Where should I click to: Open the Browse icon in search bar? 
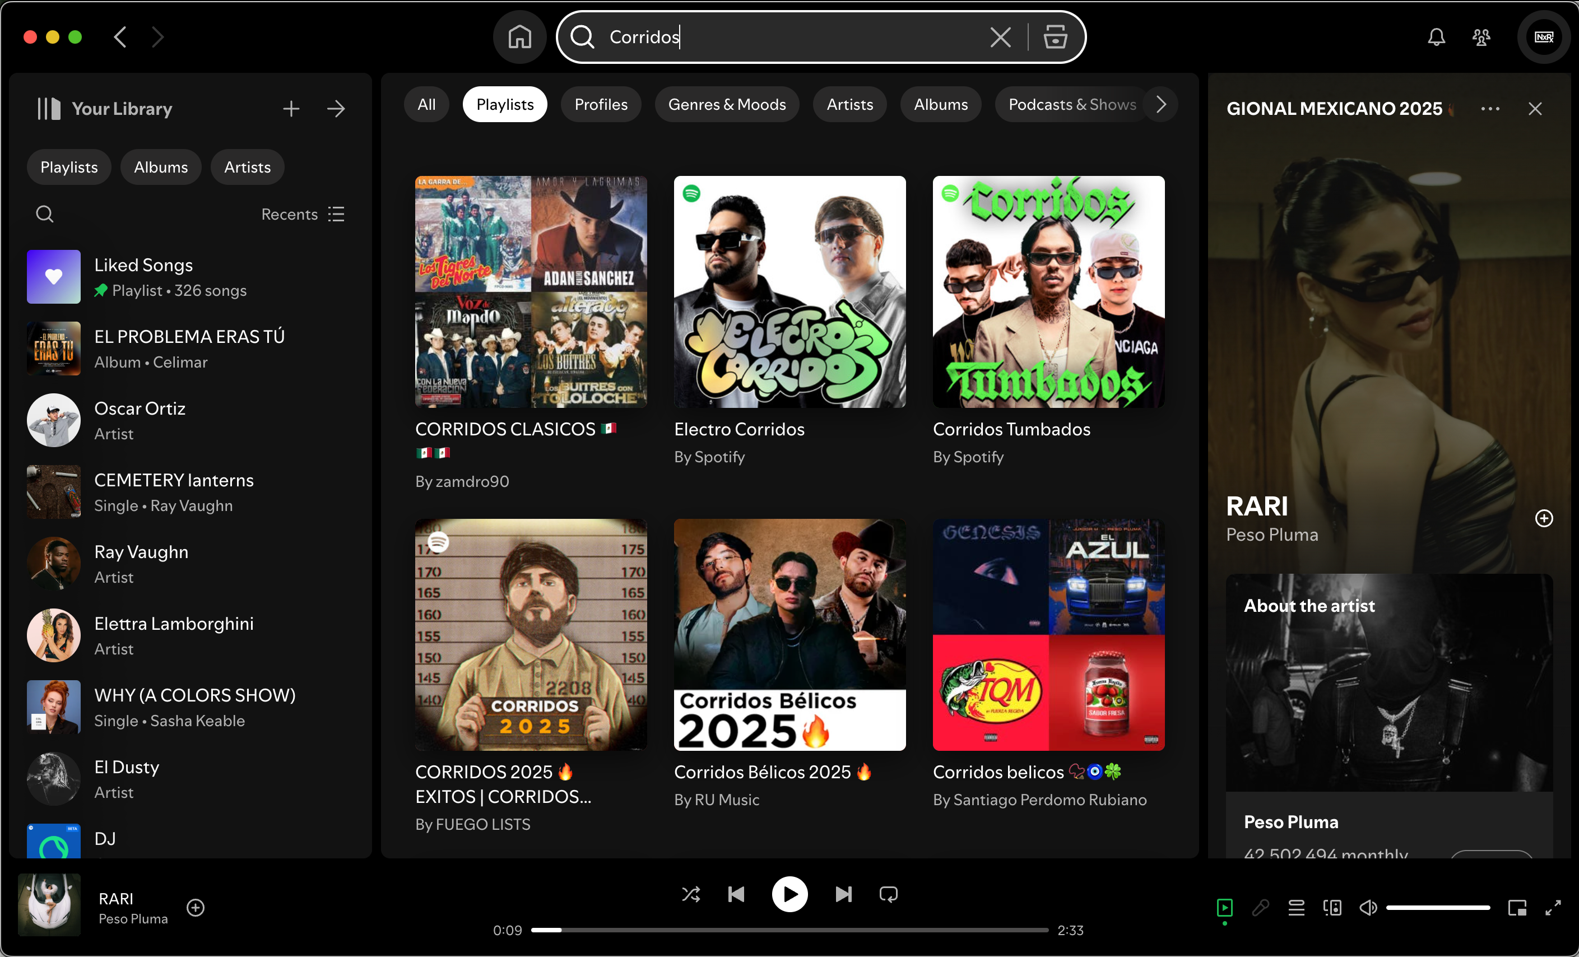(x=1055, y=37)
